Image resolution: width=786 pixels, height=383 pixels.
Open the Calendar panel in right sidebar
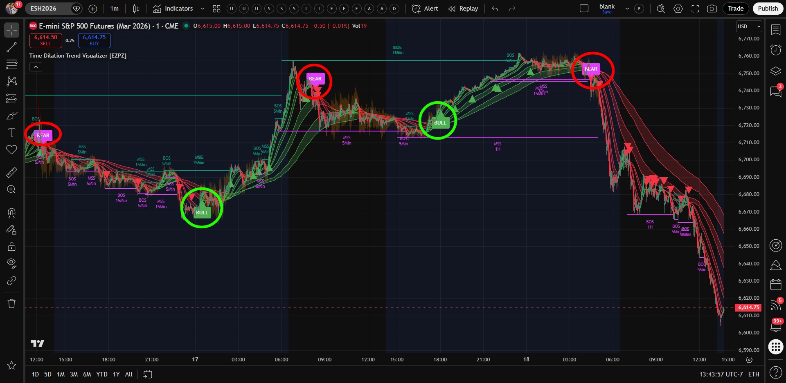pos(775,284)
